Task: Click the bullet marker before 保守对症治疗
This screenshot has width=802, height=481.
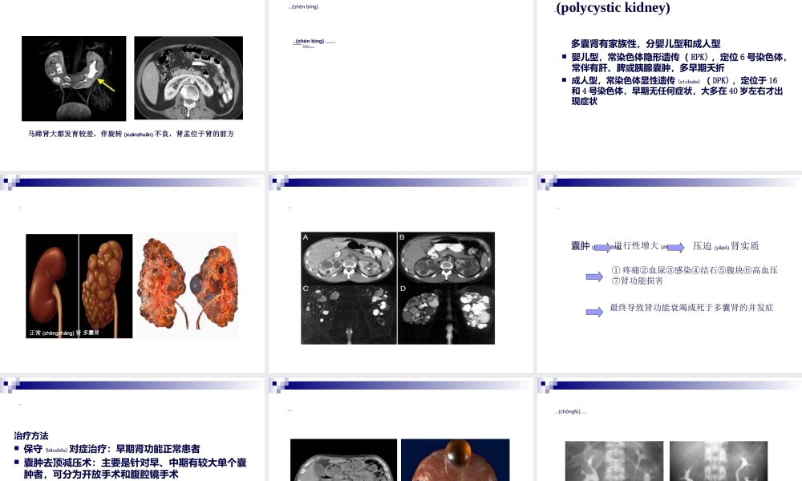Action: 16,448
